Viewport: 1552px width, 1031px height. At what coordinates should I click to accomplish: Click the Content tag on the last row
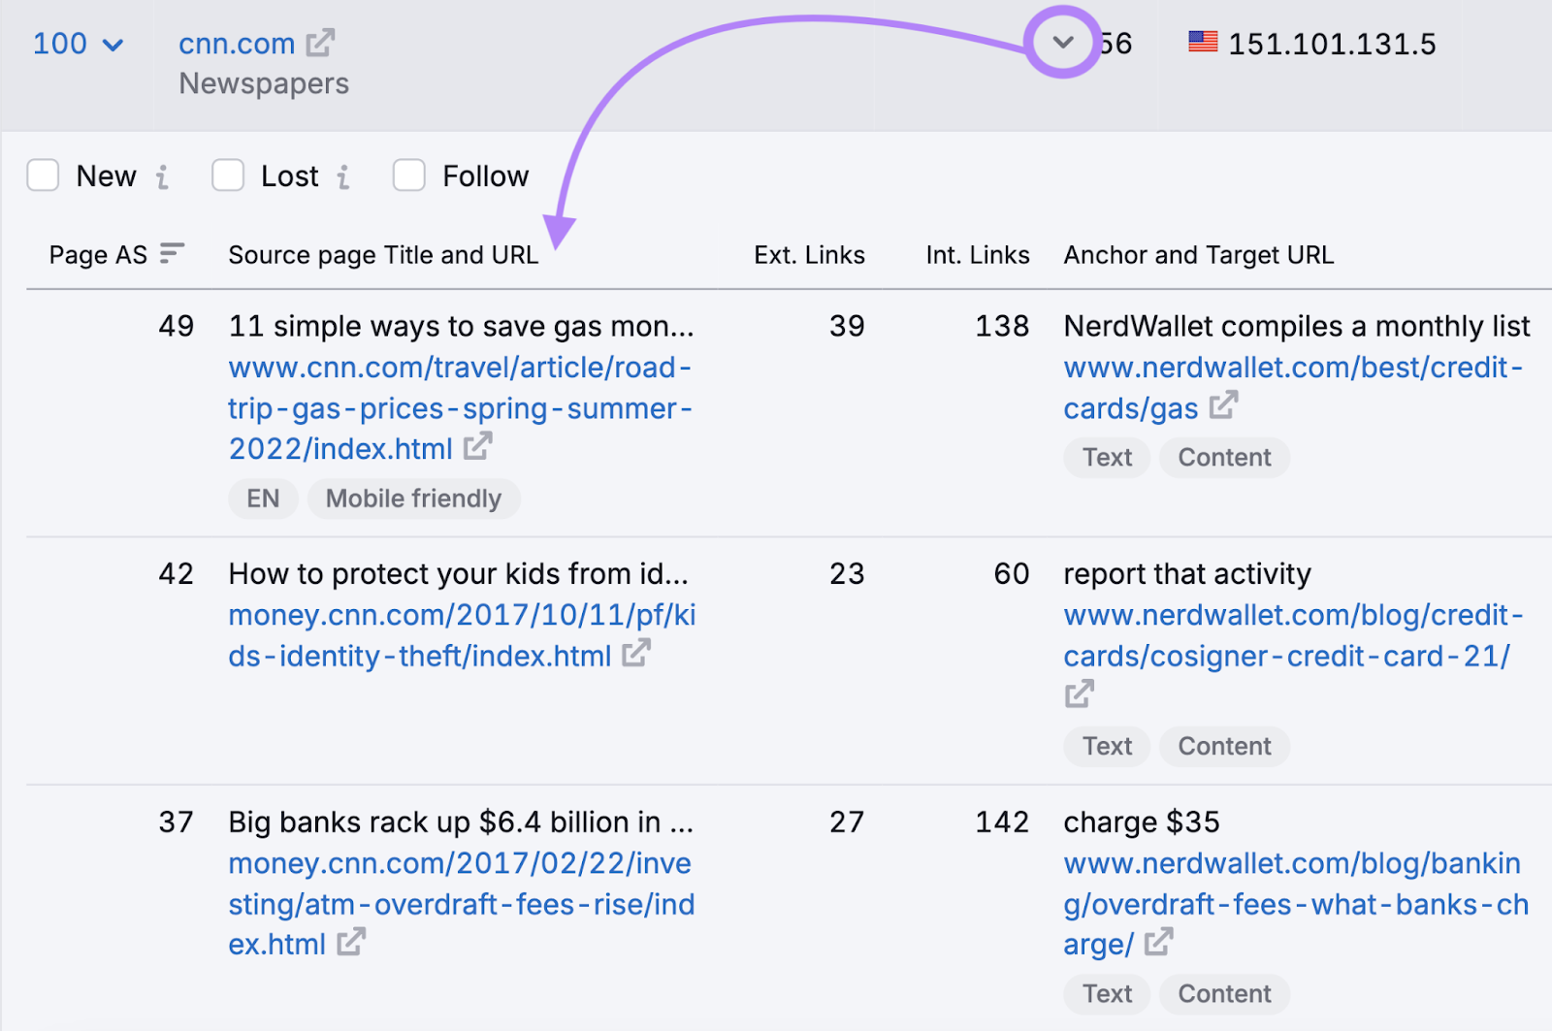pyautogui.click(x=1224, y=993)
